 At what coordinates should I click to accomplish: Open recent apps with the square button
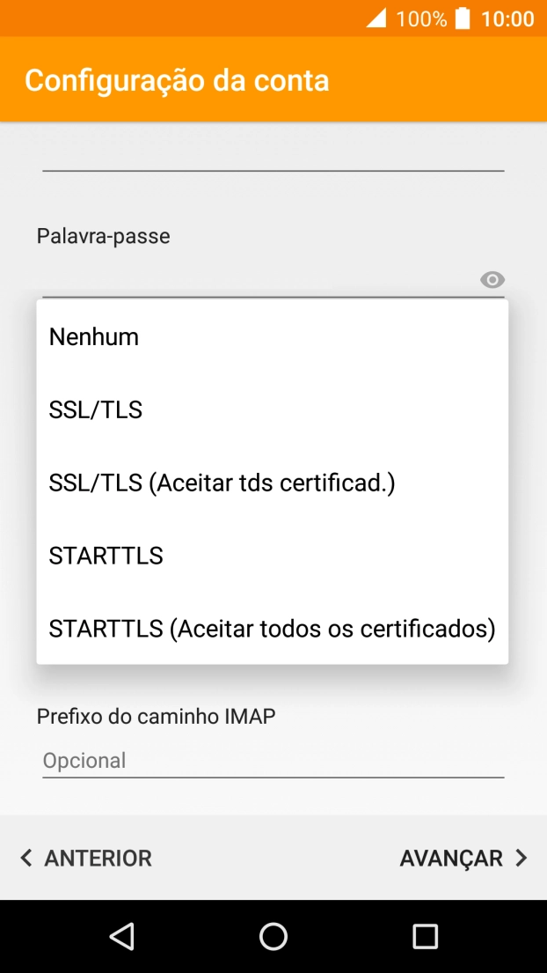pyautogui.click(x=425, y=936)
